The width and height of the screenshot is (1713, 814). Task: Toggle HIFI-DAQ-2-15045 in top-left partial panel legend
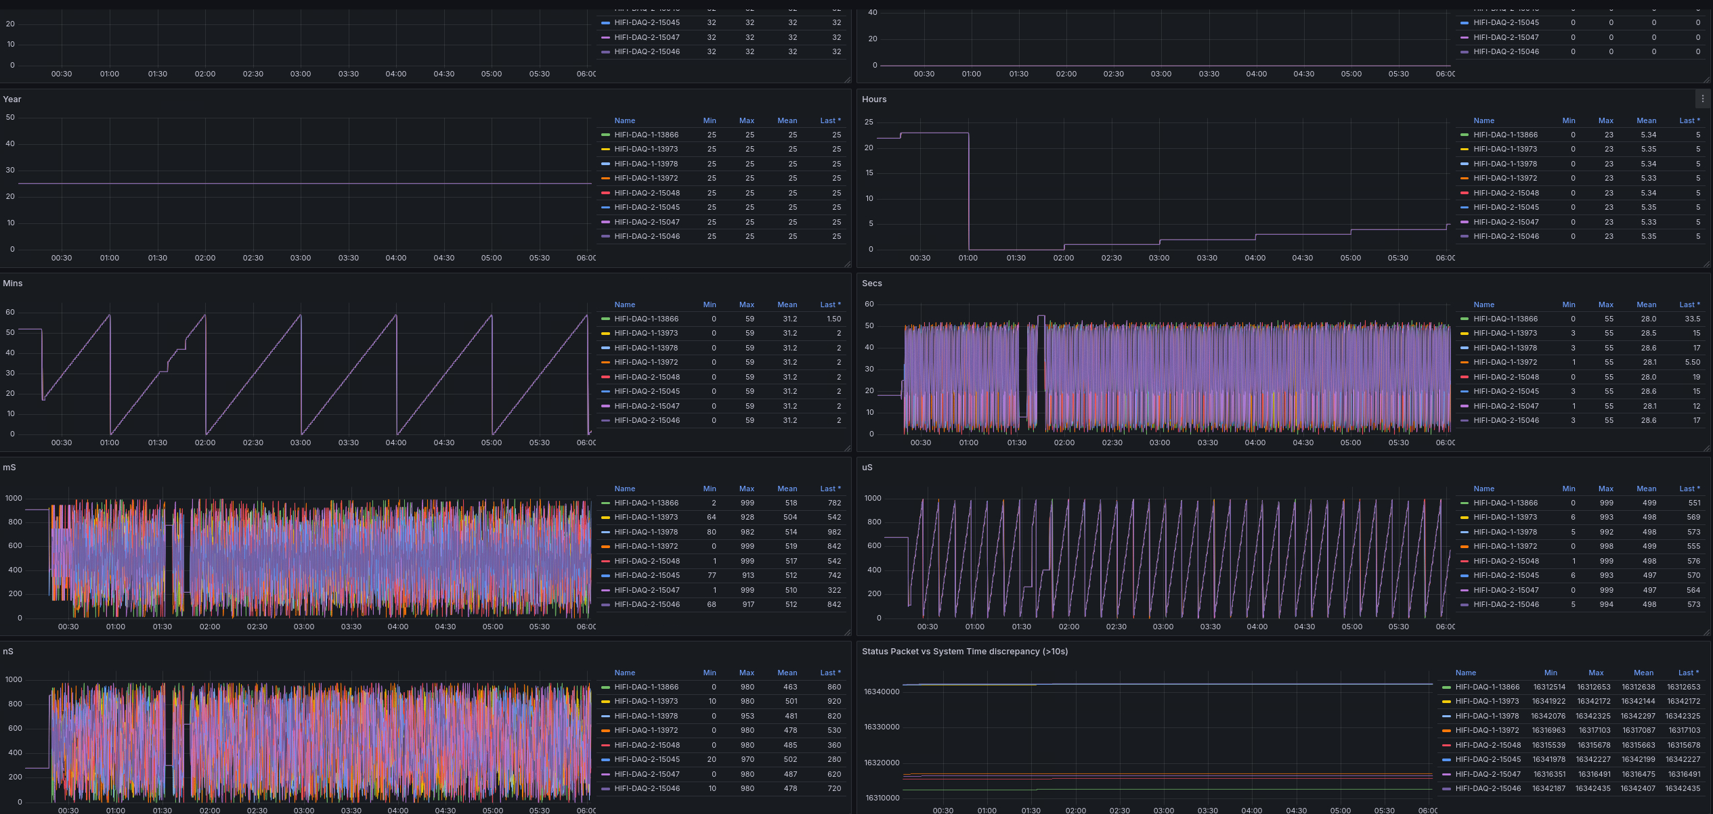coord(647,22)
